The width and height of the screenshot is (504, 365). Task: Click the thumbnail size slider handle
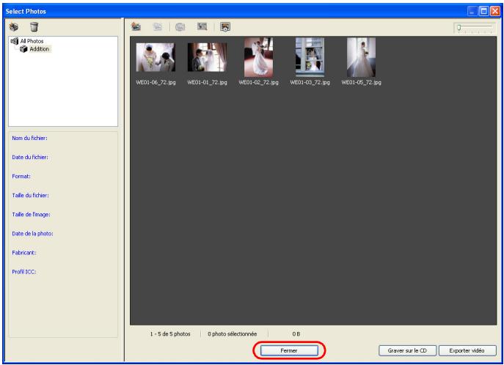(459, 28)
